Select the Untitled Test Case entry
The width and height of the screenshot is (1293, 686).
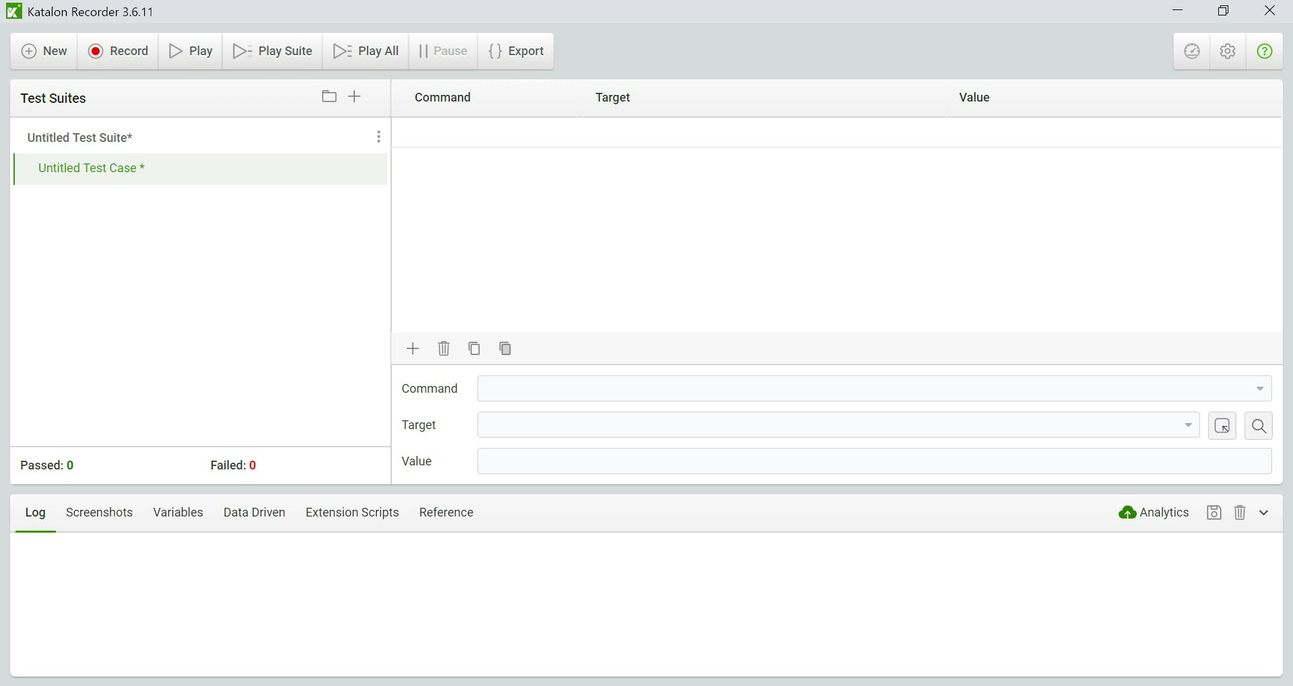[x=201, y=168]
